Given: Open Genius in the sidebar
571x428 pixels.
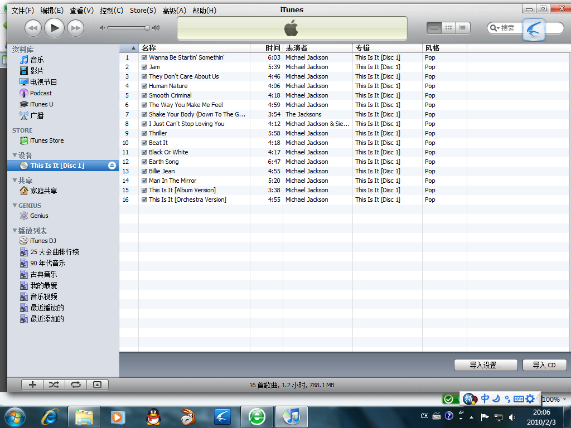Looking at the screenshot, I should click(x=34, y=216).
